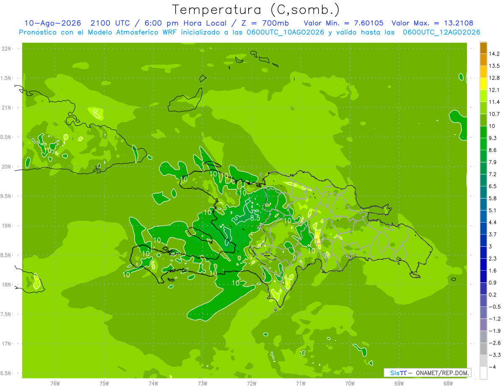The image size is (503, 389).
Task: Click the '8.5' contour label over Haiti
Action: [255, 218]
